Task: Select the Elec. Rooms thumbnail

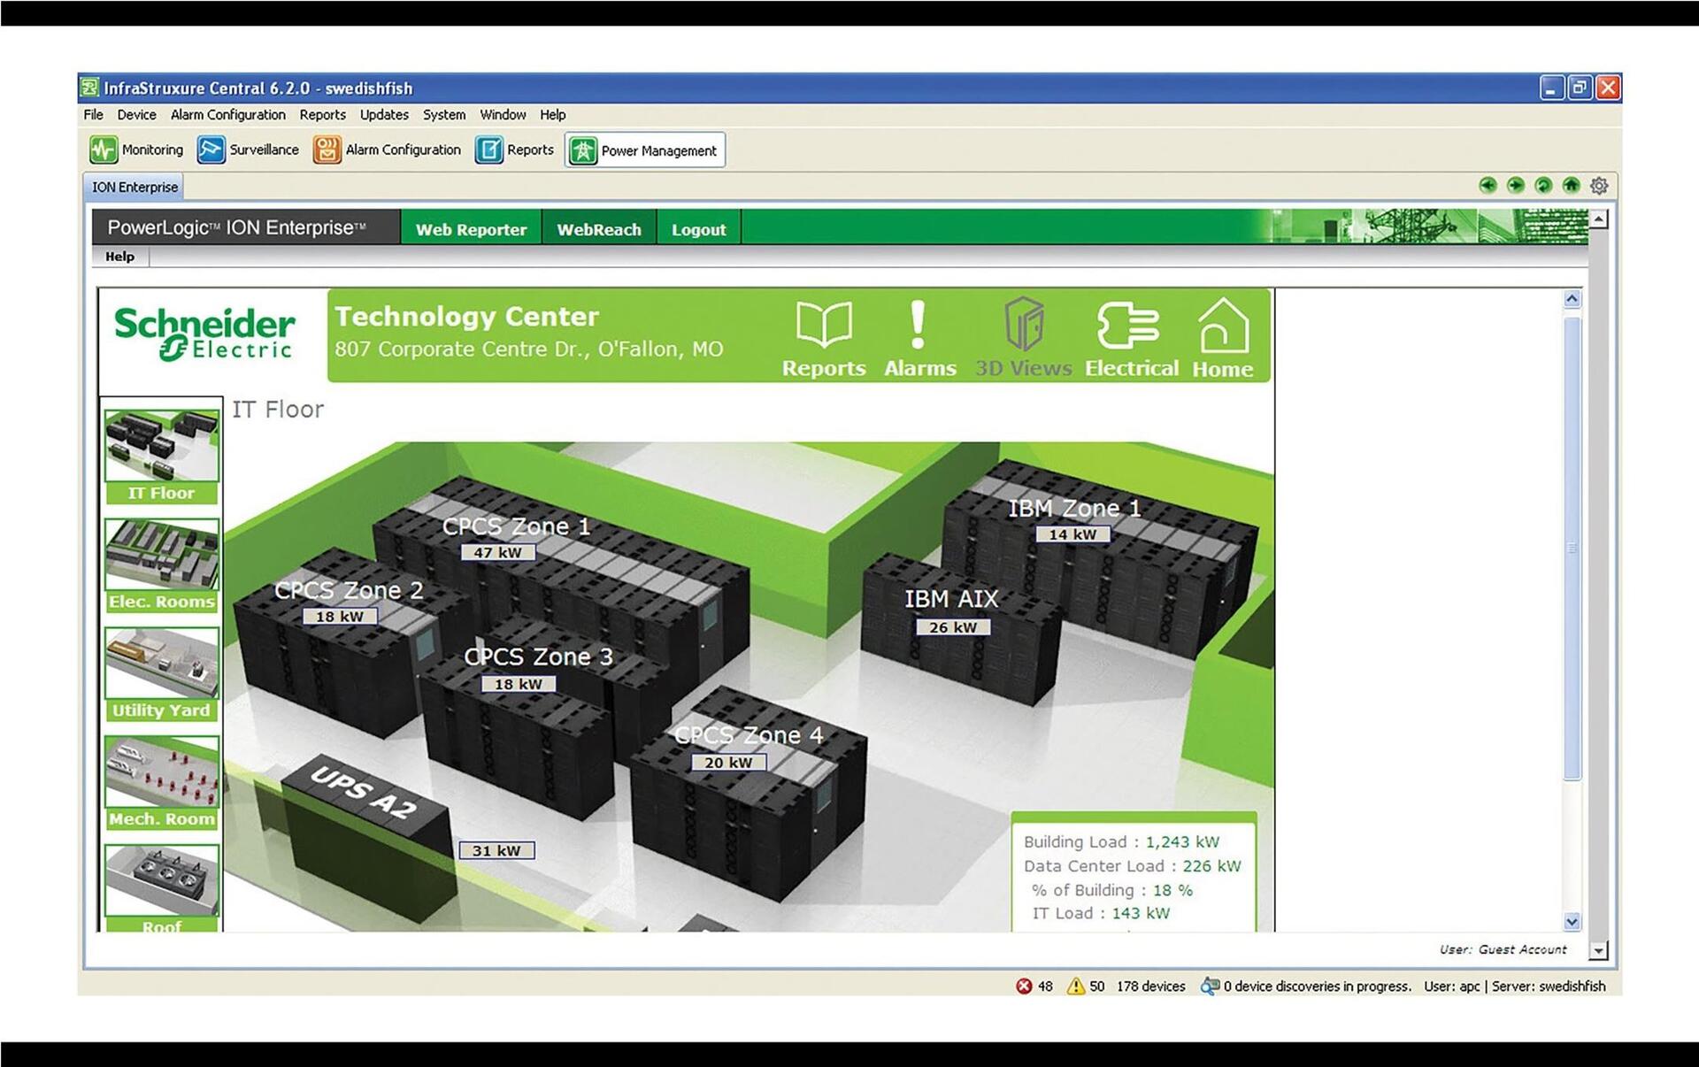Action: tap(161, 565)
